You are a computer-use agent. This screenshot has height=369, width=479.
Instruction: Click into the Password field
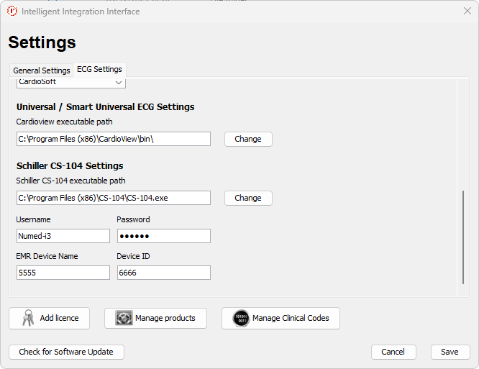coord(163,236)
